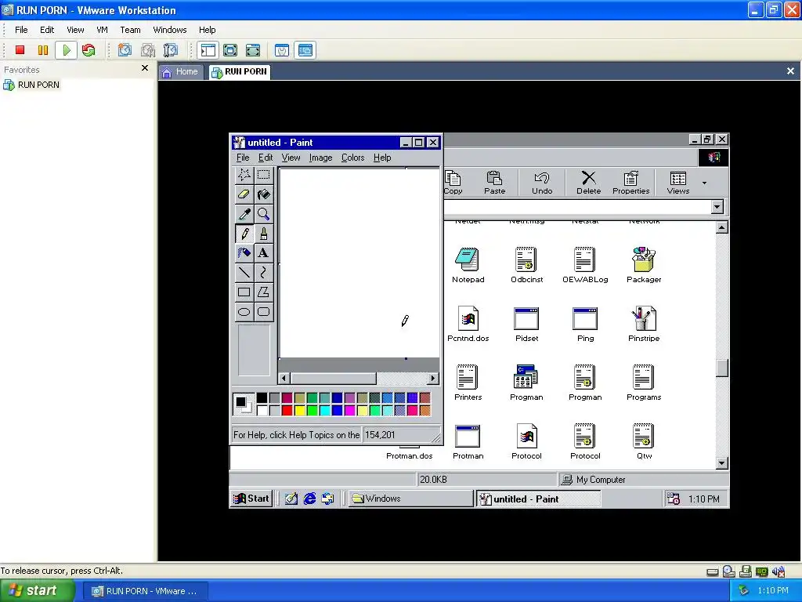Open Paint's Colors menu
Image resolution: width=802 pixels, height=602 pixels.
coord(353,158)
